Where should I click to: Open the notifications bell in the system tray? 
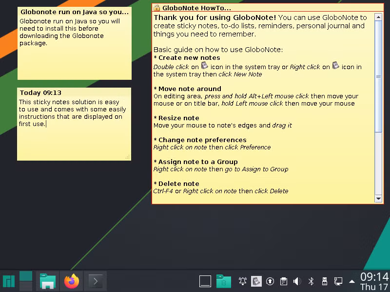click(242, 281)
